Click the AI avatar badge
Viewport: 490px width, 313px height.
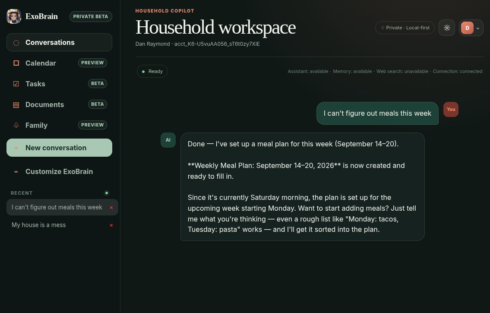168,140
